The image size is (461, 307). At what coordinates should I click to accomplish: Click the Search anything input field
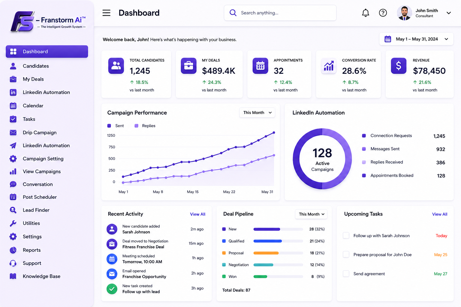pos(280,13)
